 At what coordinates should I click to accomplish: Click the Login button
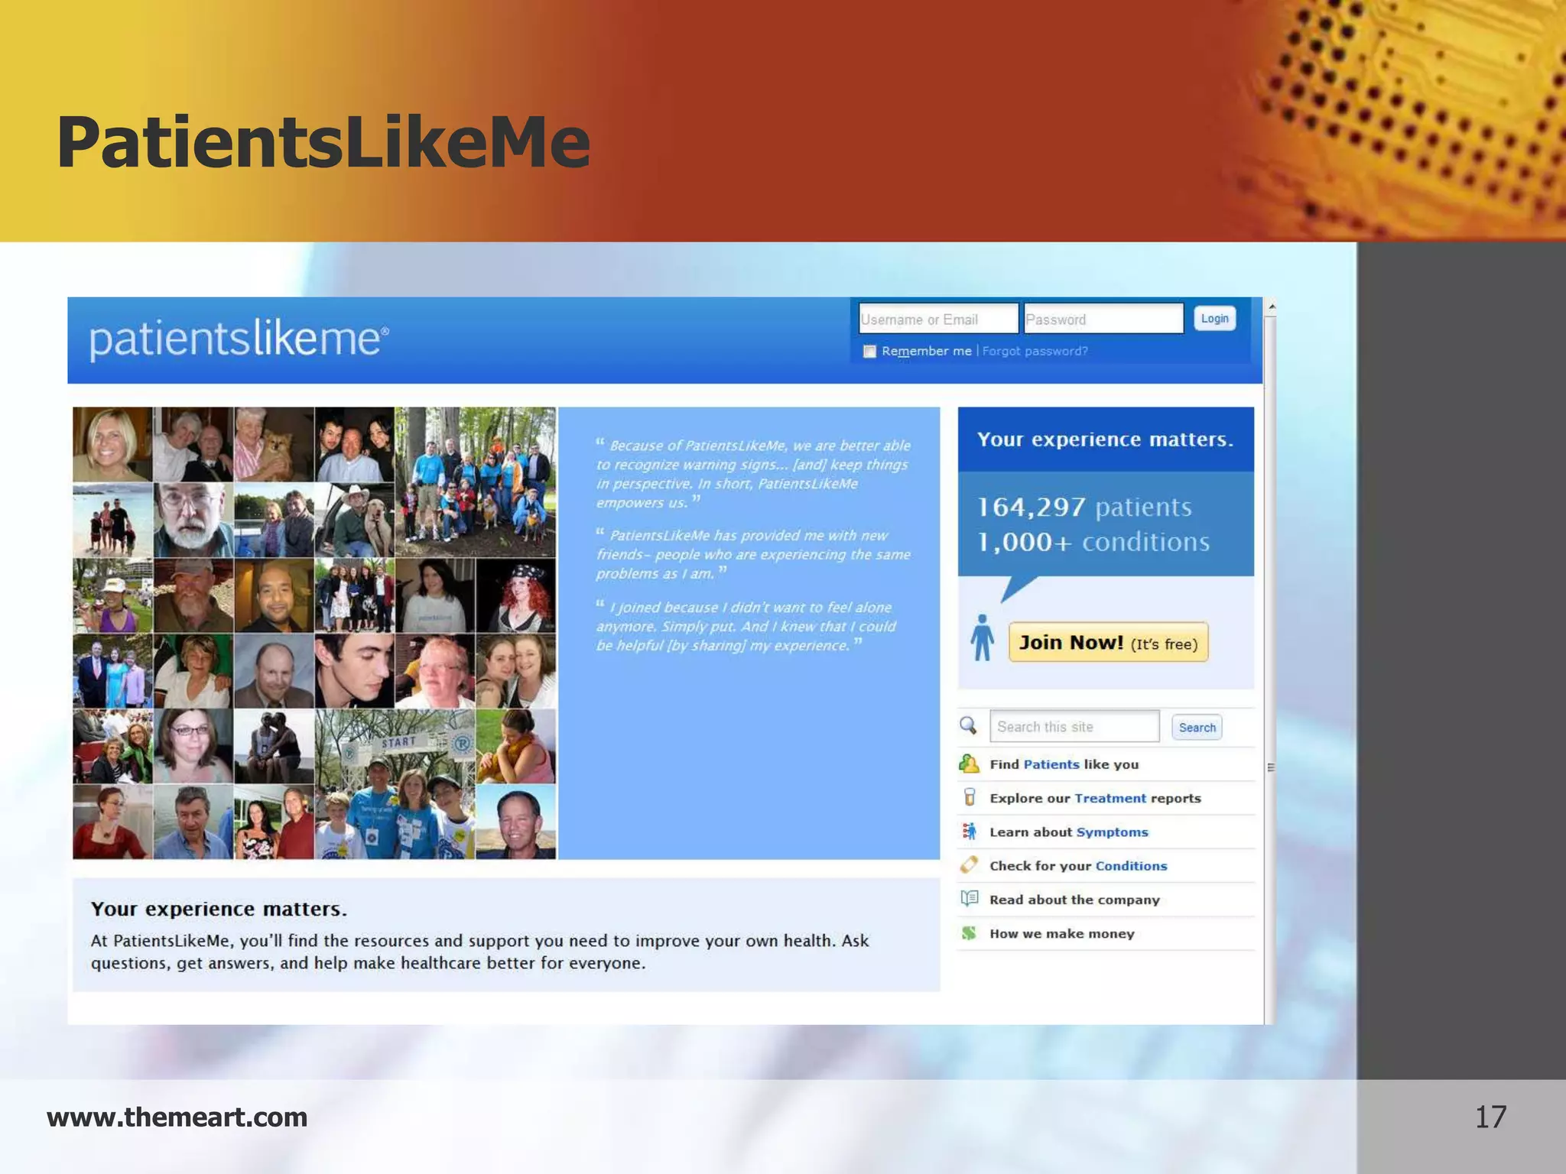(x=1214, y=319)
